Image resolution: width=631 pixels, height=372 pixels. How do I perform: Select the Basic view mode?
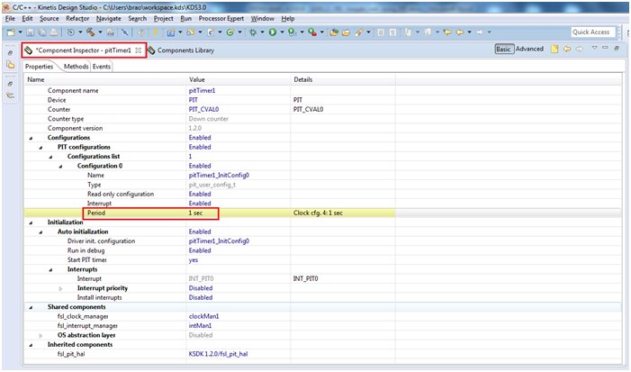(504, 50)
